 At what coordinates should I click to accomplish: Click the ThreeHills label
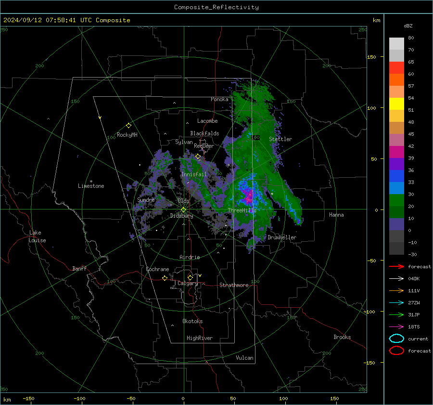[242, 210]
